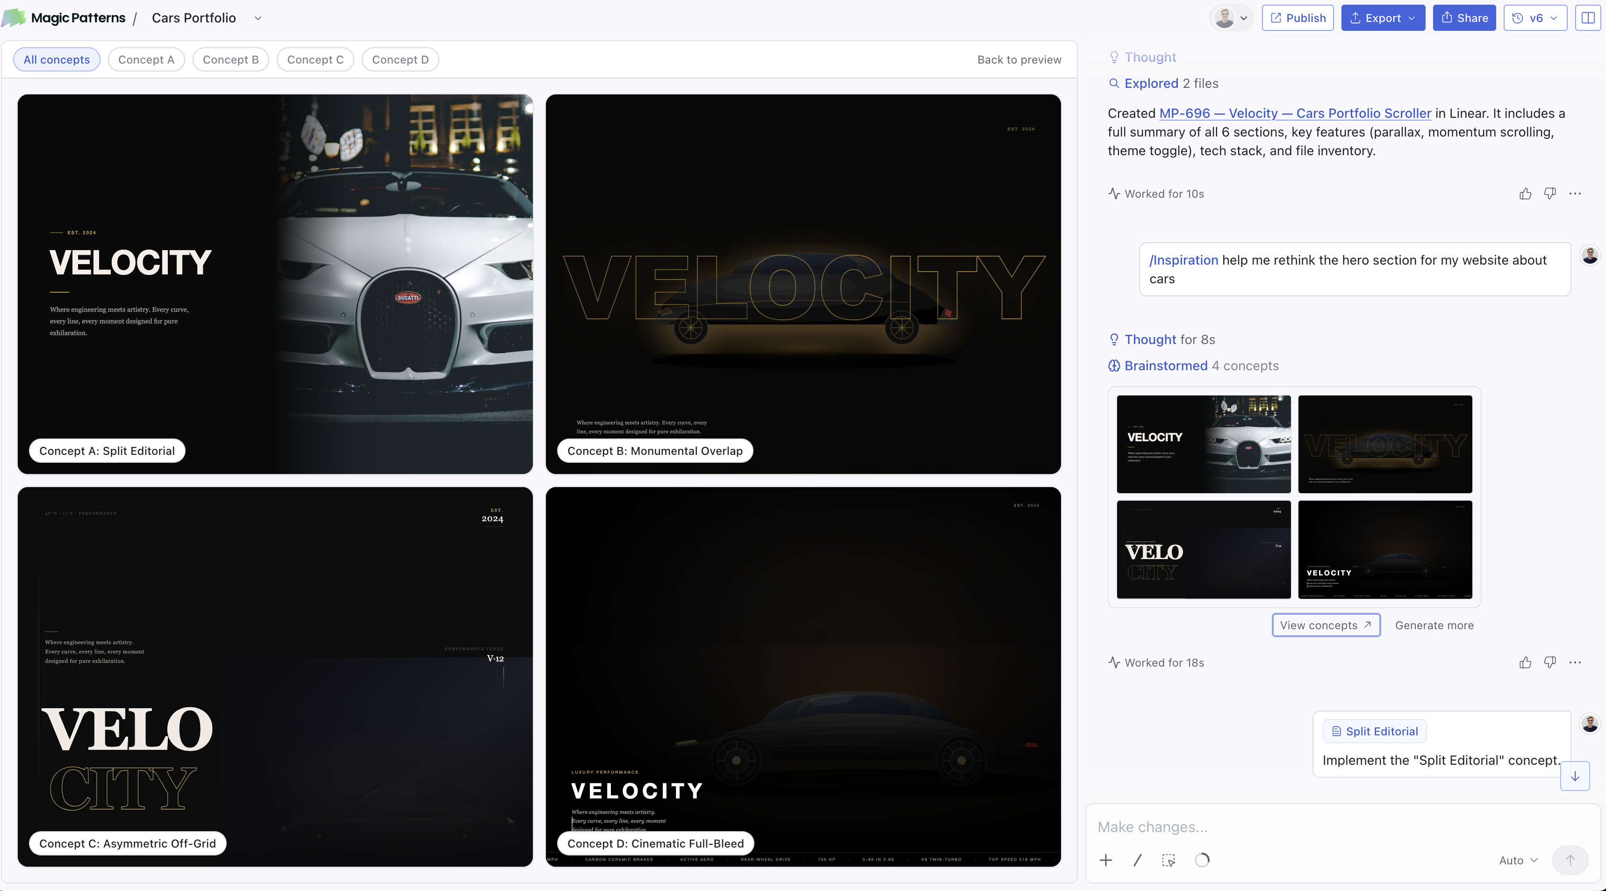Switch to the Concept D tab

point(400,59)
